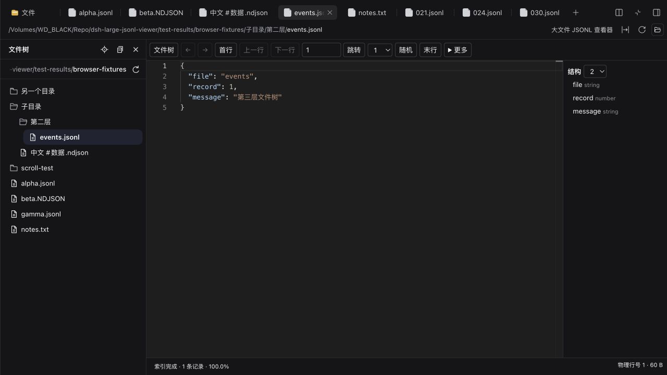Navigate forward with the right arrow button
The width and height of the screenshot is (667, 375).
[x=205, y=50]
